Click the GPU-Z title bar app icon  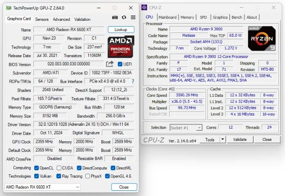9,8
